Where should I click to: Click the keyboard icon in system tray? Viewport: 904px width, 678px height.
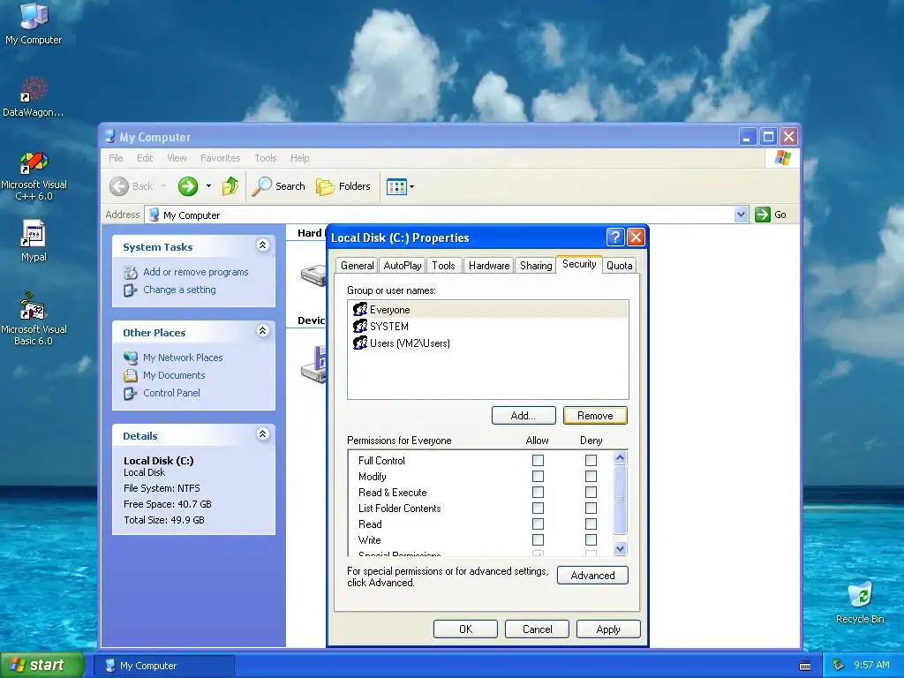[x=805, y=666]
